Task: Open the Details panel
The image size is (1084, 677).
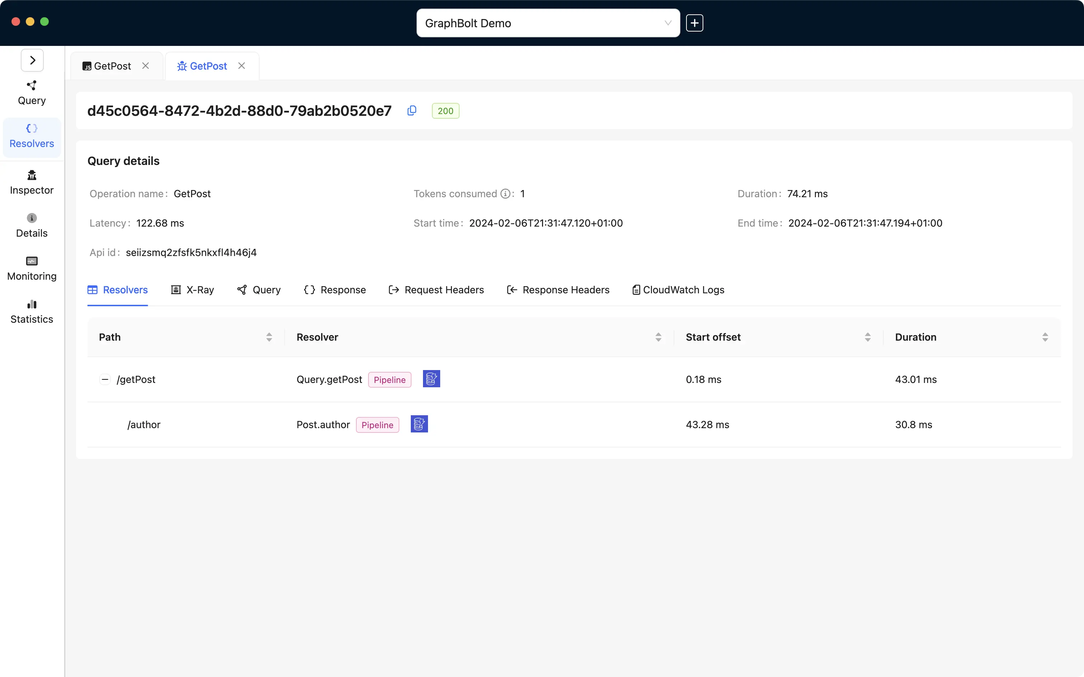Action: [x=31, y=225]
